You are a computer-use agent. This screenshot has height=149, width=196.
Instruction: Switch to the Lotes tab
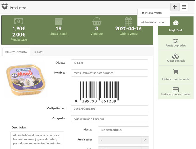click(x=39, y=52)
